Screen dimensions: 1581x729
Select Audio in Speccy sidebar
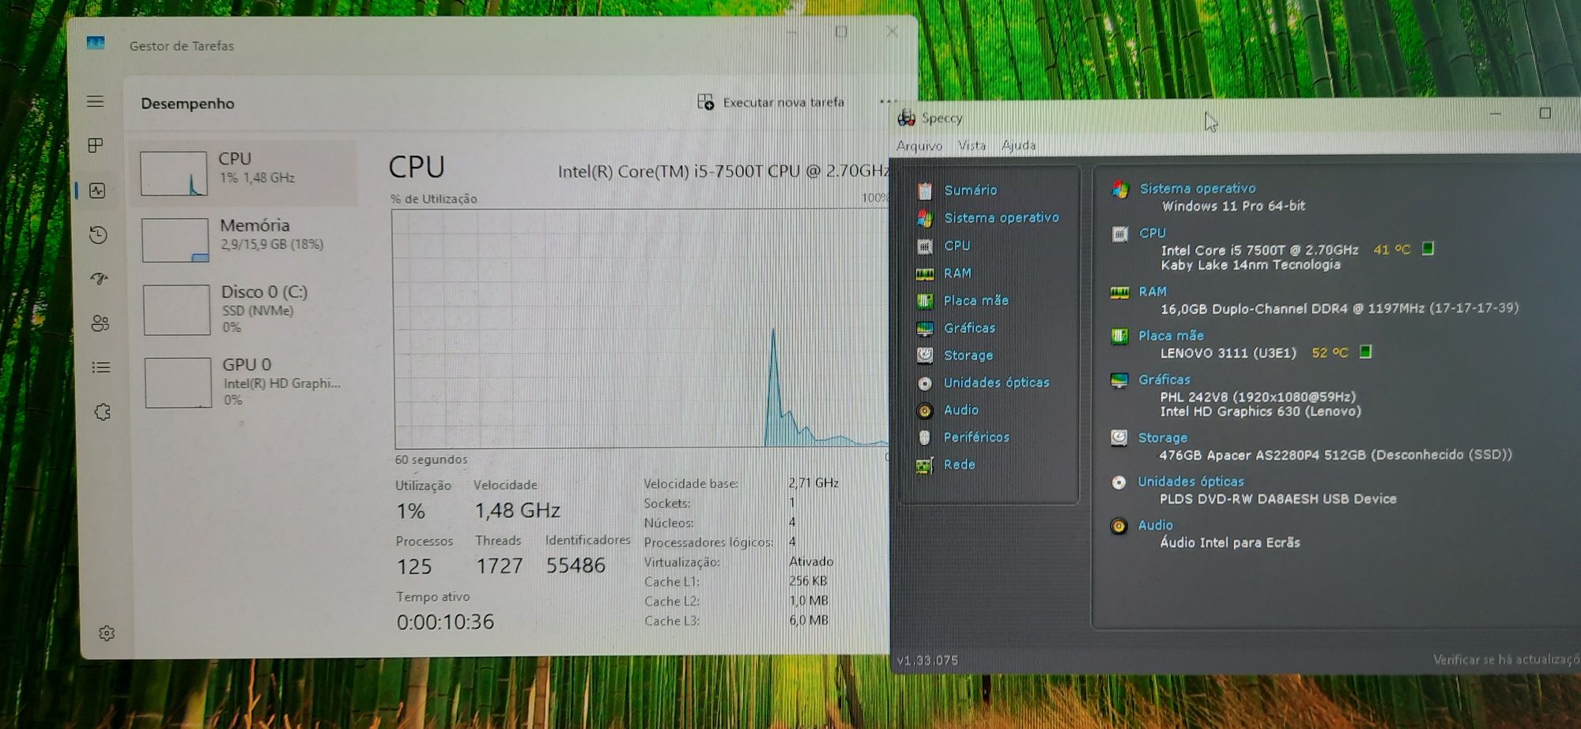pos(960,410)
